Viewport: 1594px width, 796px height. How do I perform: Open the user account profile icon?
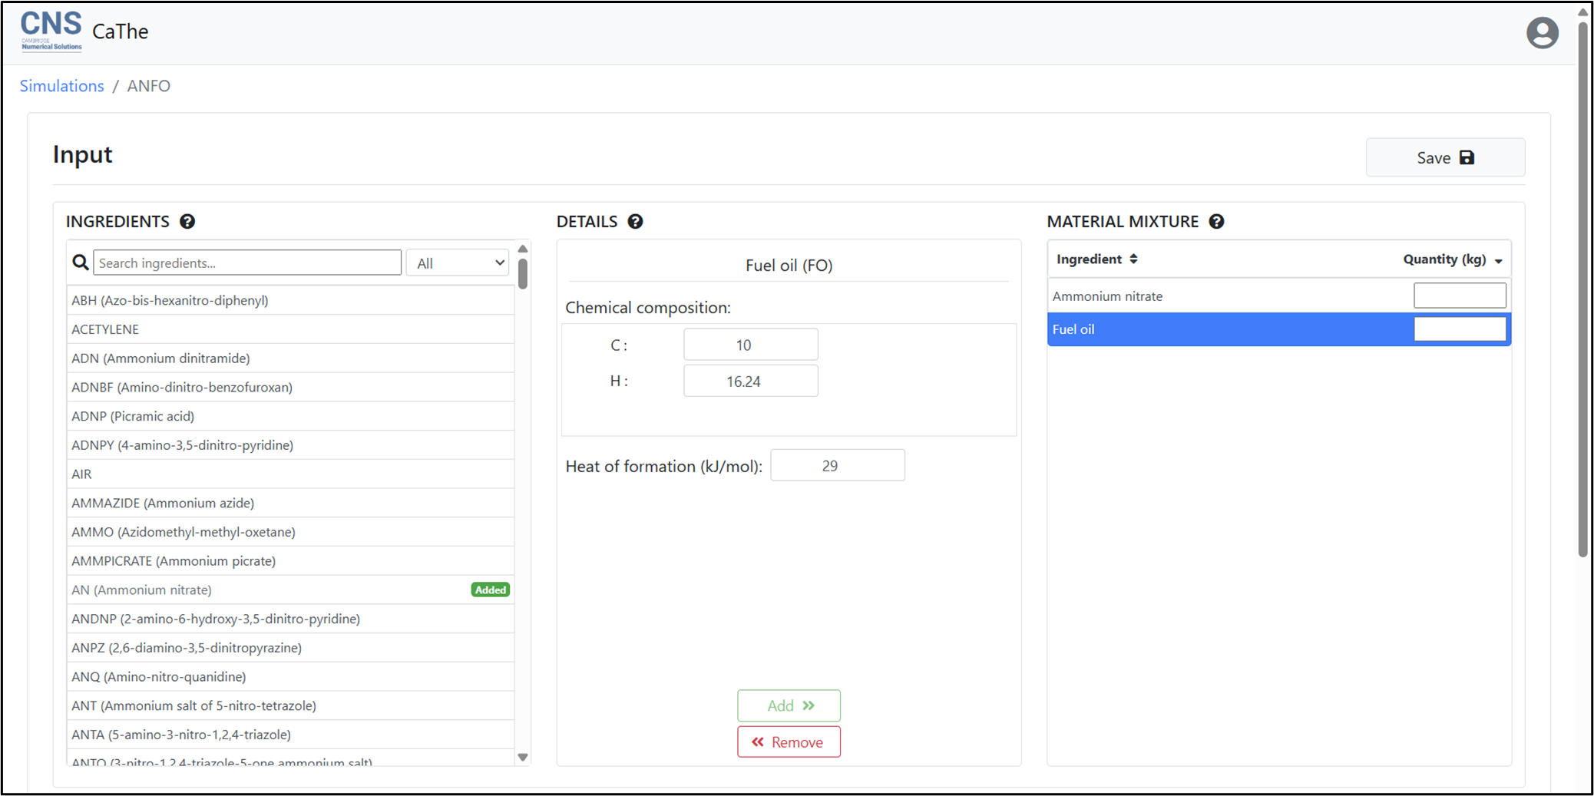(1542, 33)
